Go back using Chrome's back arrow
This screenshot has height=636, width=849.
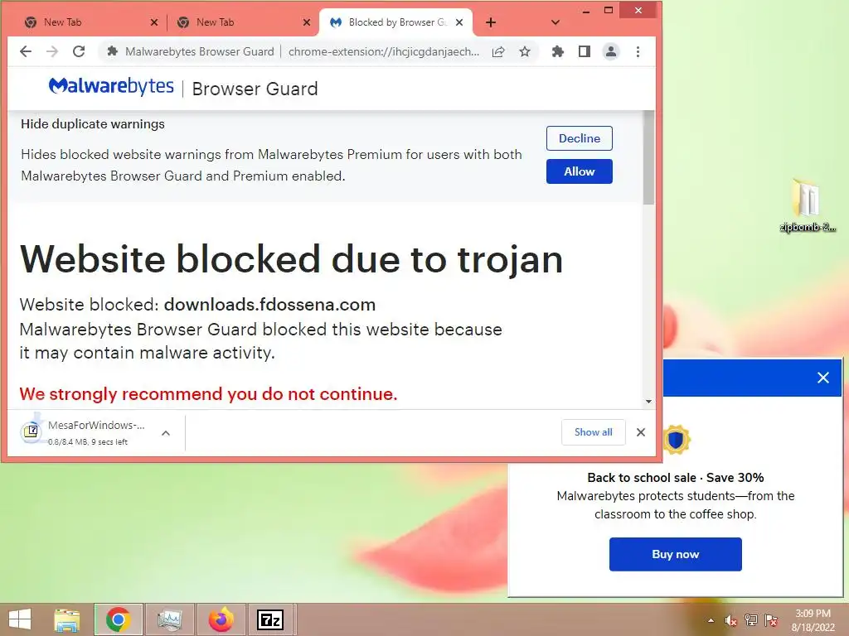26,51
